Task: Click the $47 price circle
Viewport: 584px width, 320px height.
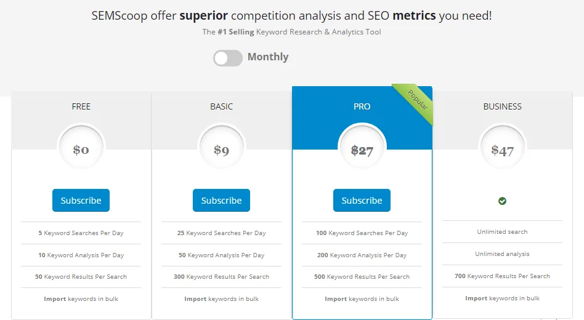Action: point(502,150)
